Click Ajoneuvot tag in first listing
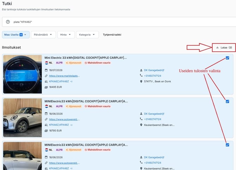Screen dimensions: 236x170 coord(74,63)
